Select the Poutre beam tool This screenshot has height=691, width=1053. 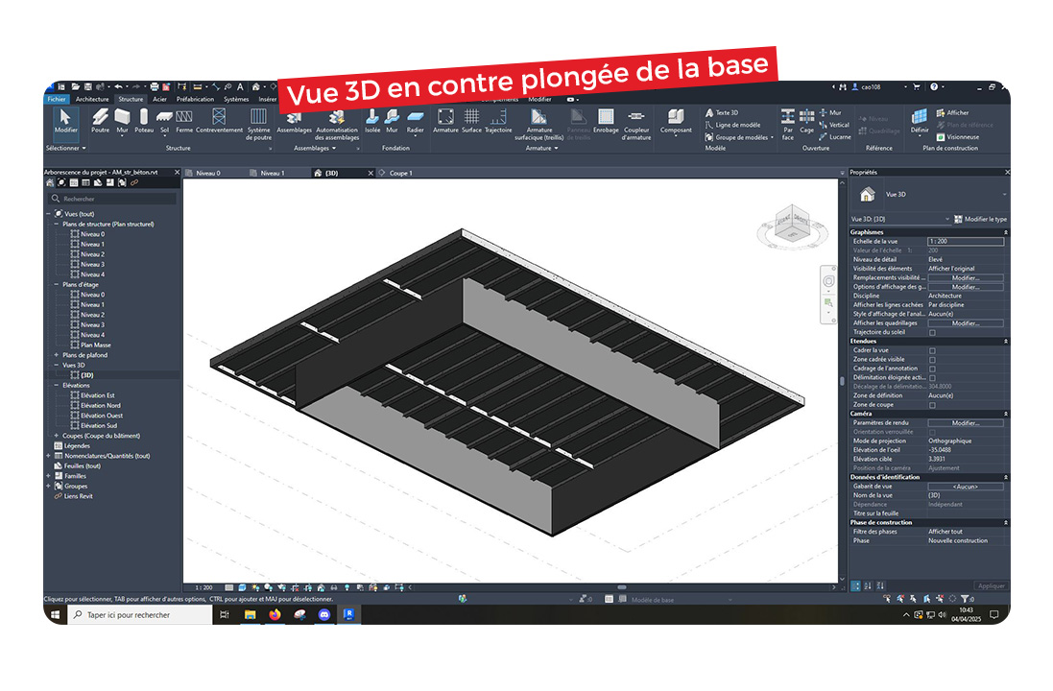point(100,121)
